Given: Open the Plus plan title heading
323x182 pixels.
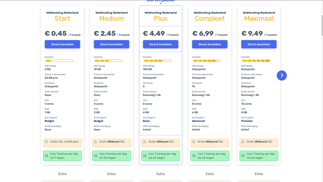Looking at the screenshot, I should pyautogui.click(x=161, y=19).
